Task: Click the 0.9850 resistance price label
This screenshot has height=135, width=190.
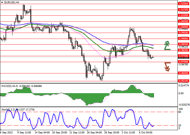Action: tap(183, 44)
